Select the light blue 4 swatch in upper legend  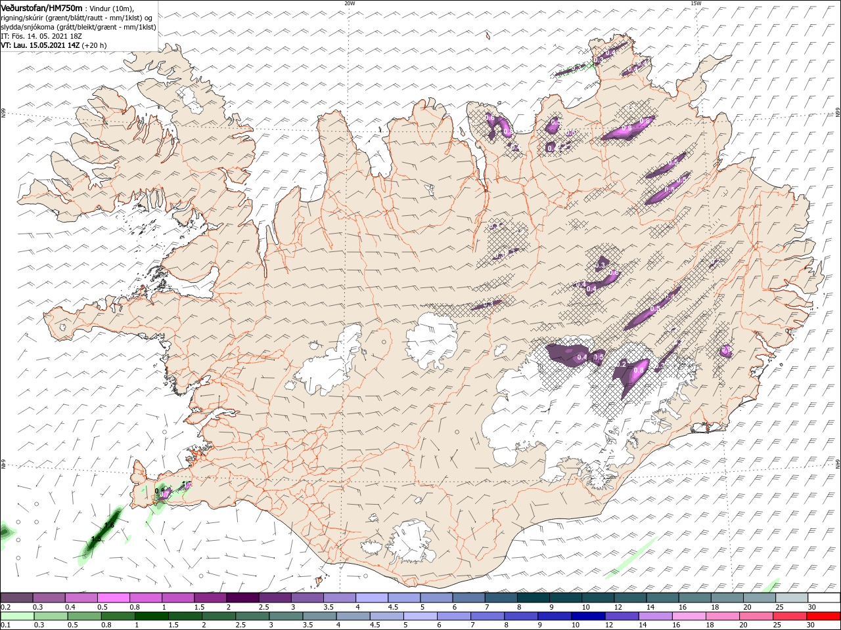click(x=371, y=598)
